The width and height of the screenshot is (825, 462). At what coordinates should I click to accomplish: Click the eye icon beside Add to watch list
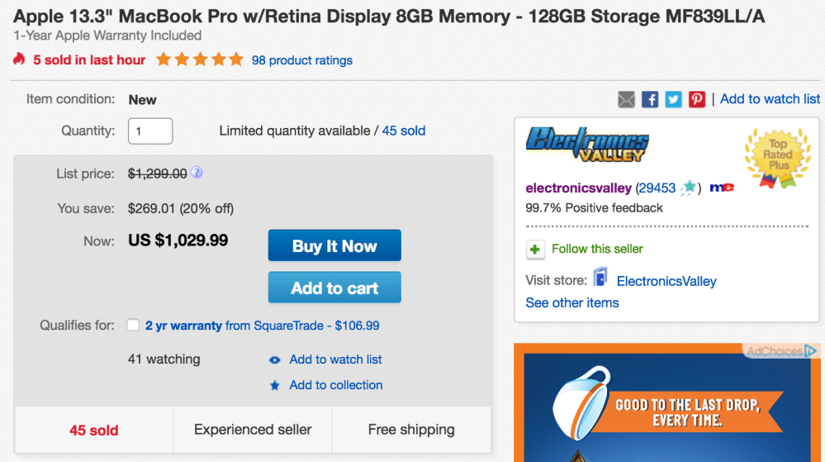(275, 360)
